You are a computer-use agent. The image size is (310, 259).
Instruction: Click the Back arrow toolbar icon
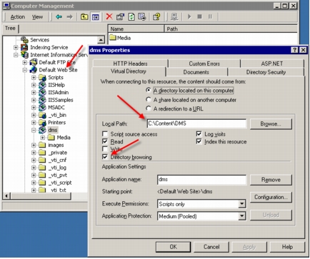pyautogui.click(x=59, y=16)
